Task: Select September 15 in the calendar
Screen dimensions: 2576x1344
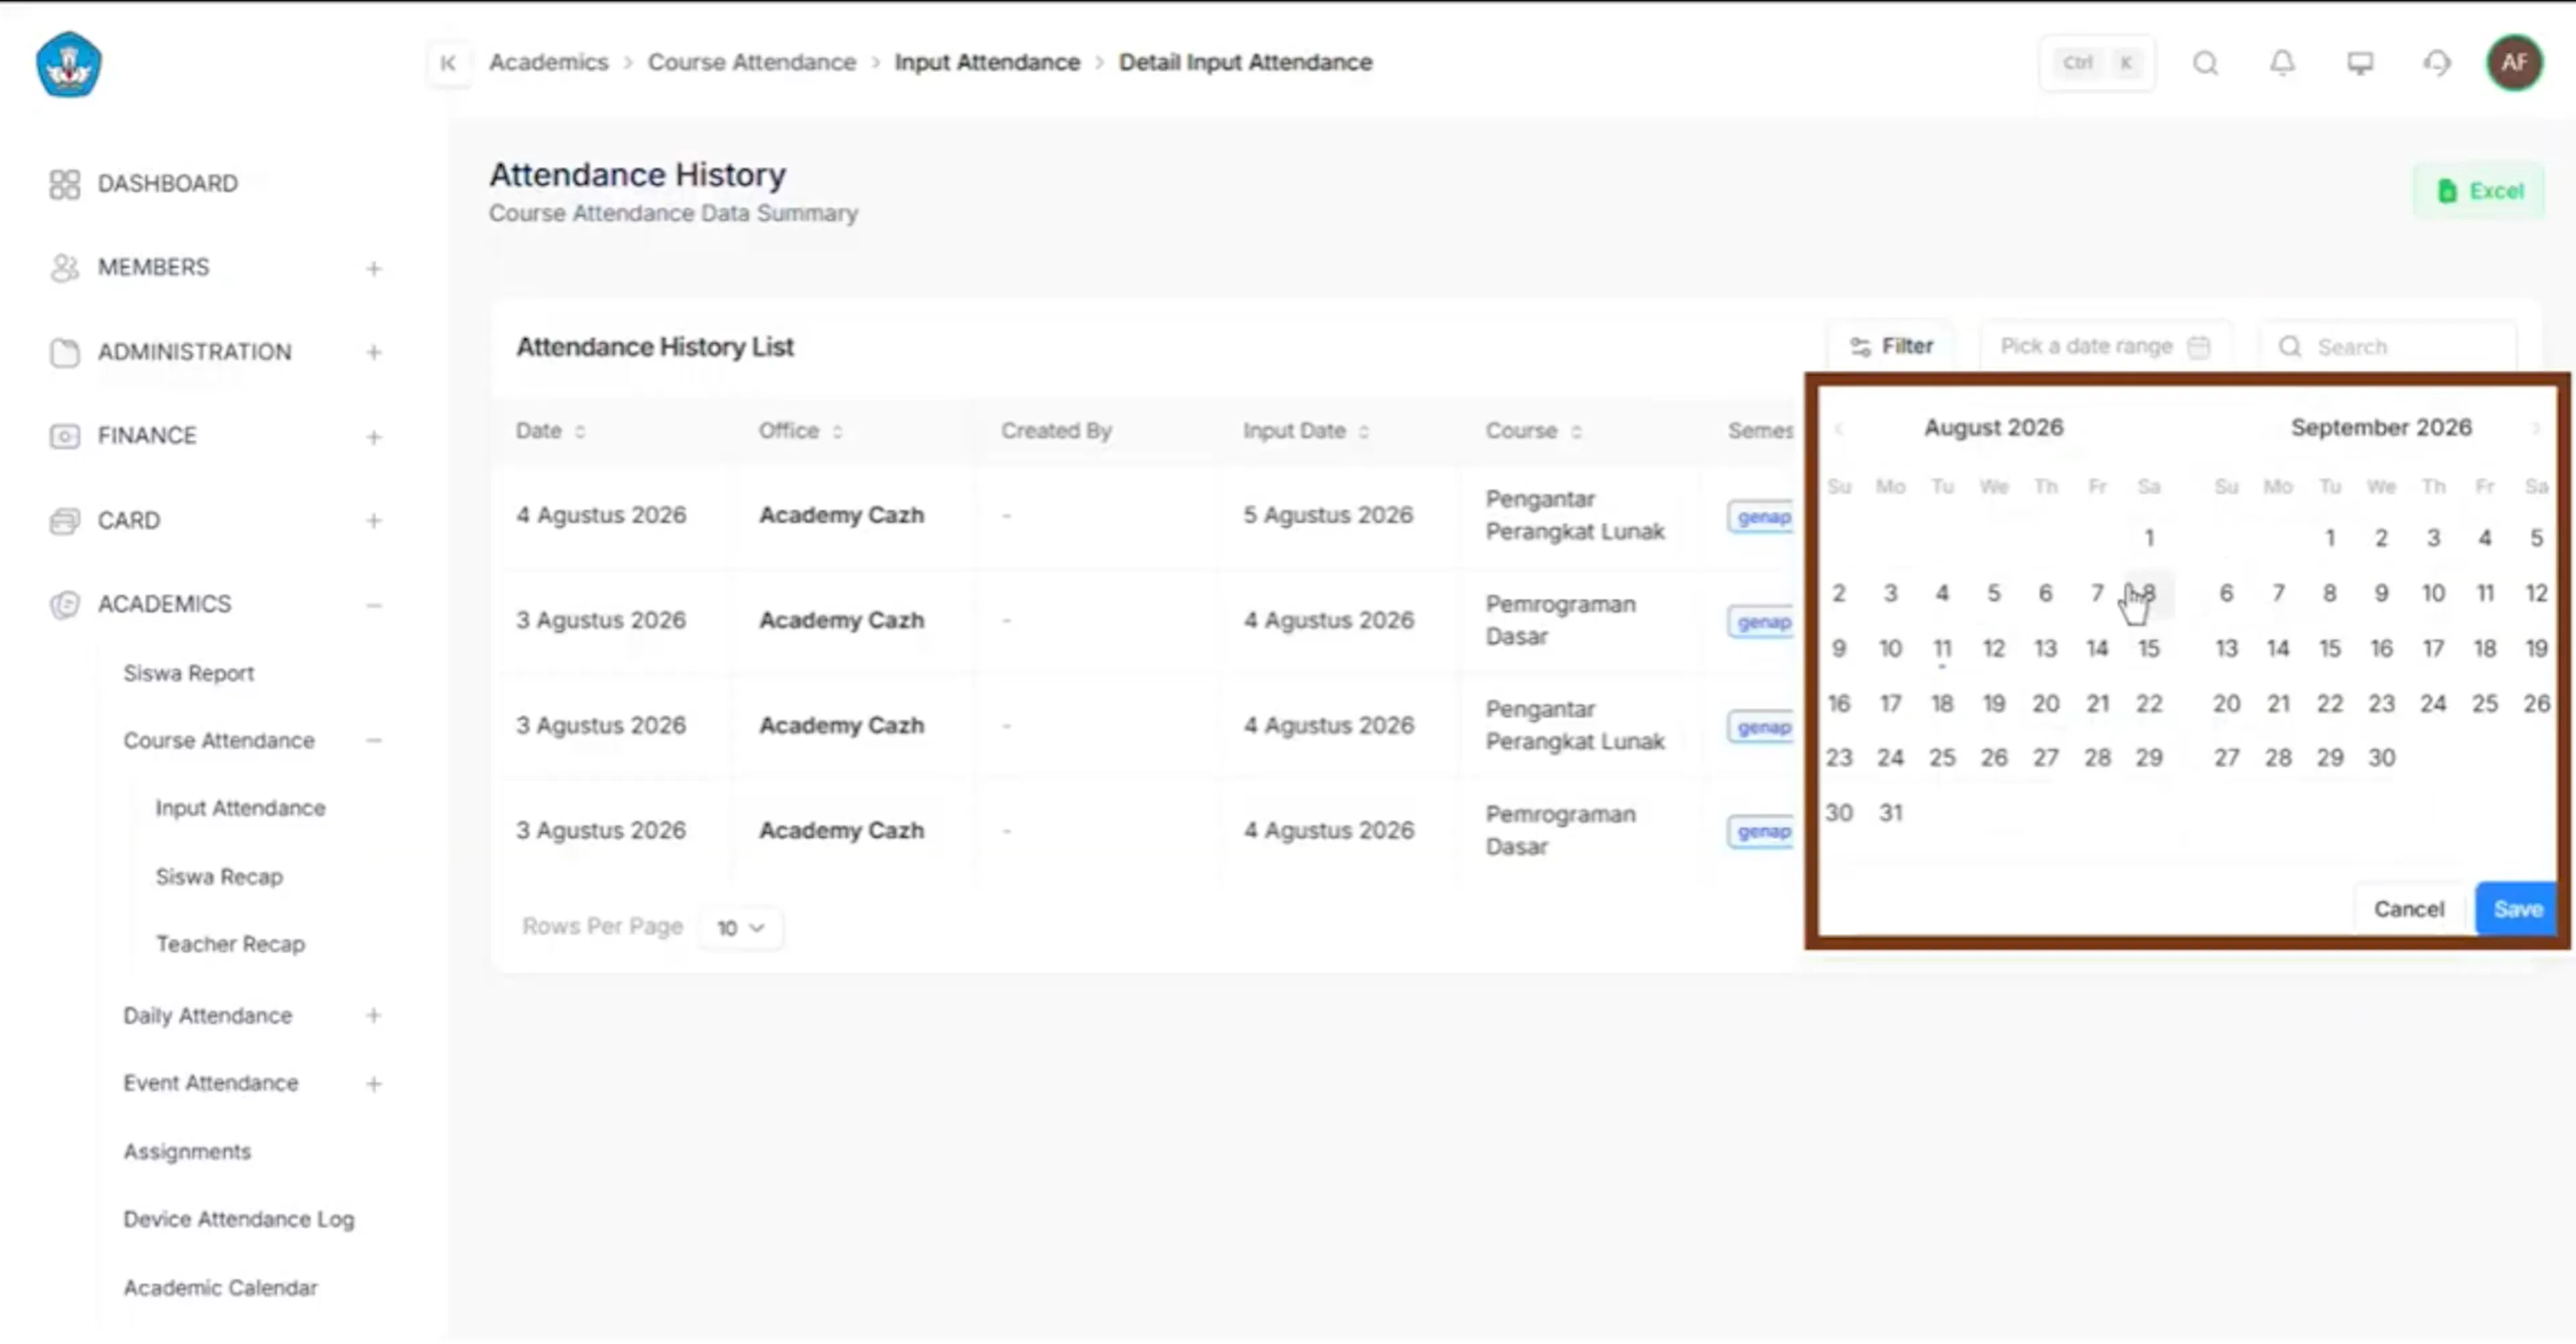Action: pos(2329,649)
